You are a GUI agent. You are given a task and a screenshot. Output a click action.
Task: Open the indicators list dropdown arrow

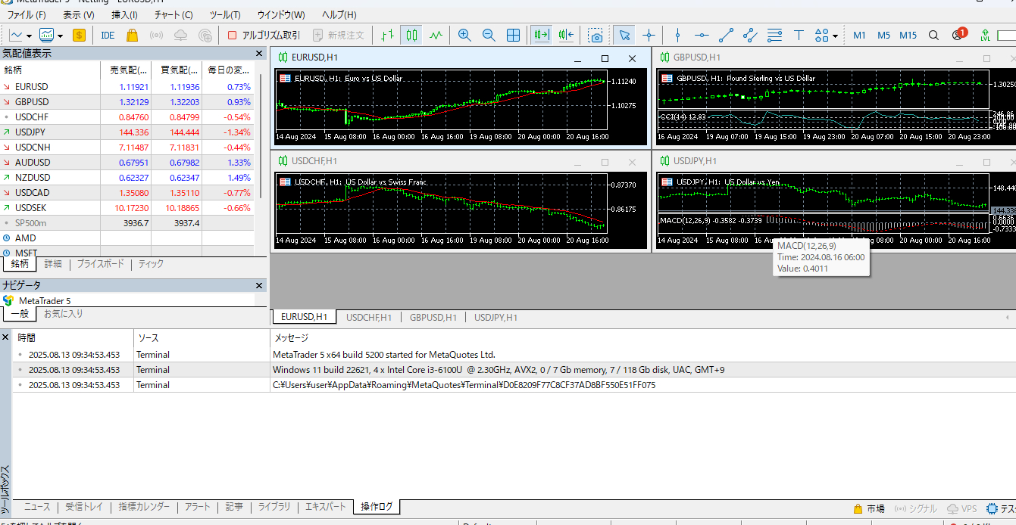[59, 36]
